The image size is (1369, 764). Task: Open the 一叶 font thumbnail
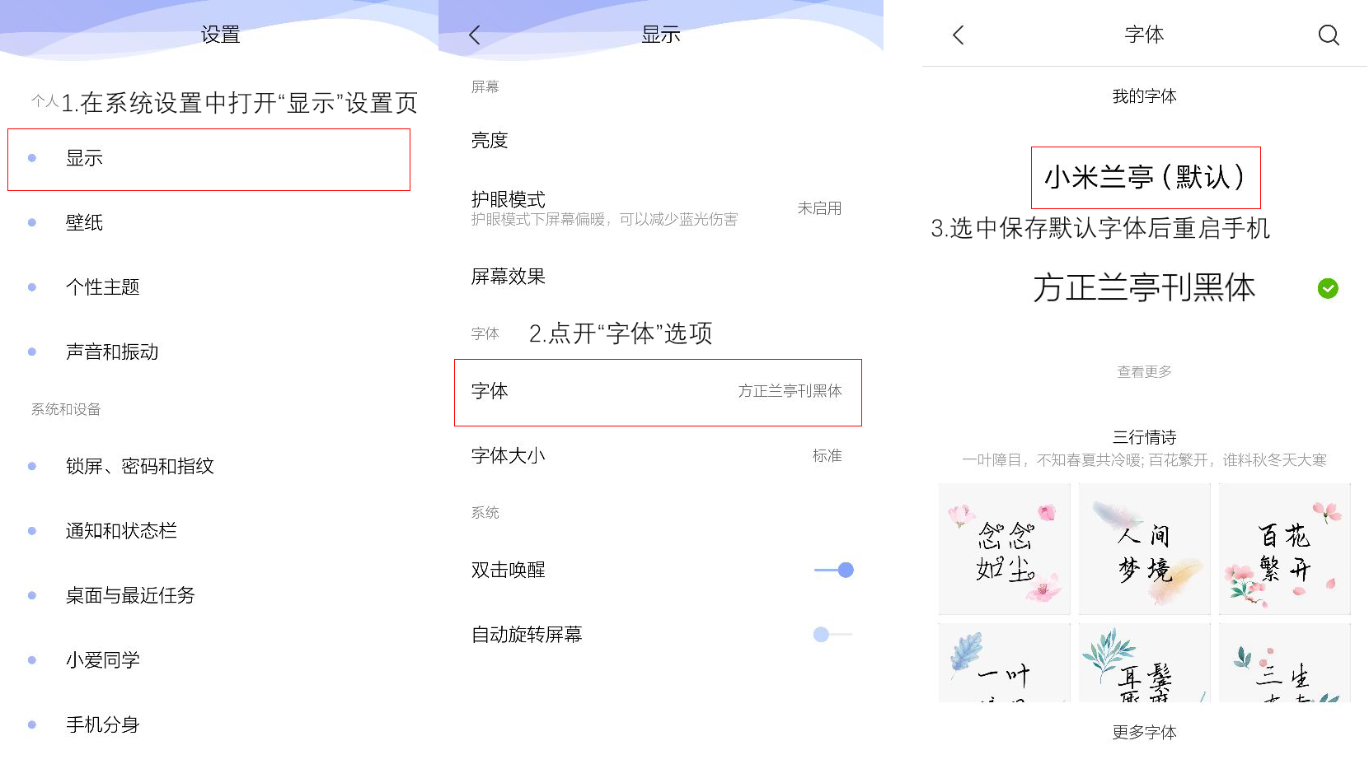tap(1005, 663)
